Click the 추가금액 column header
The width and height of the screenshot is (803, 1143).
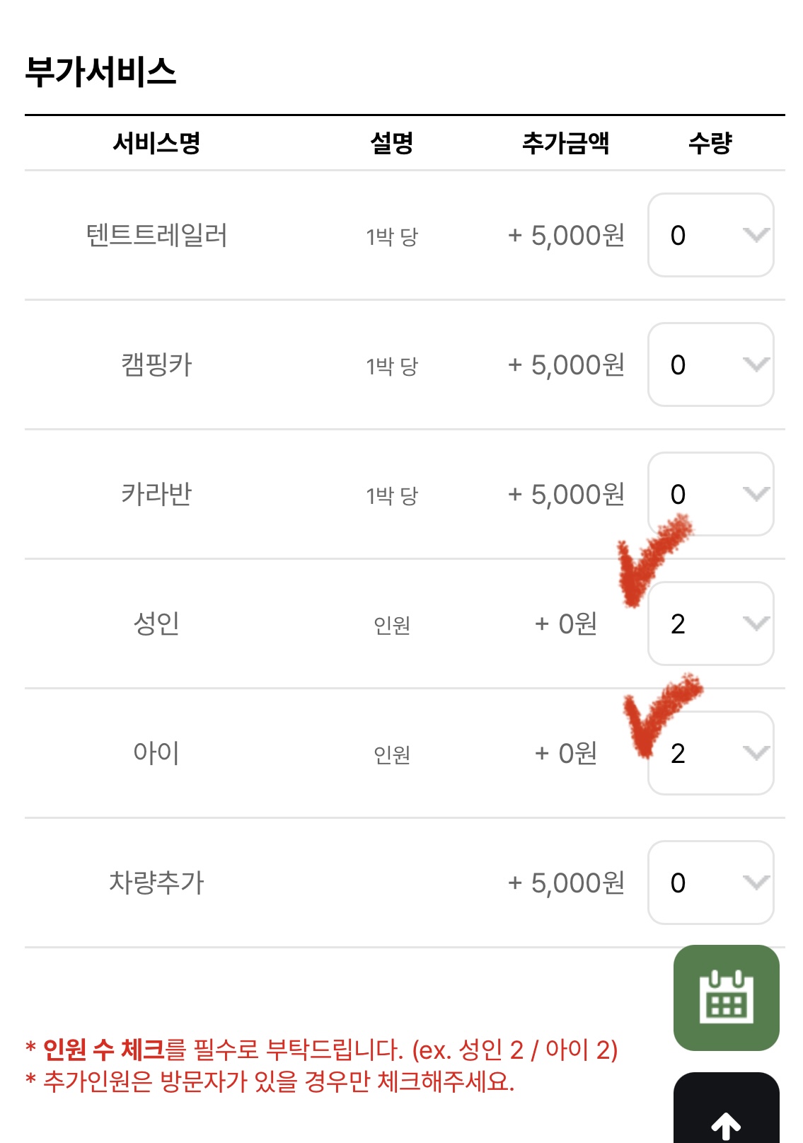[565, 143]
